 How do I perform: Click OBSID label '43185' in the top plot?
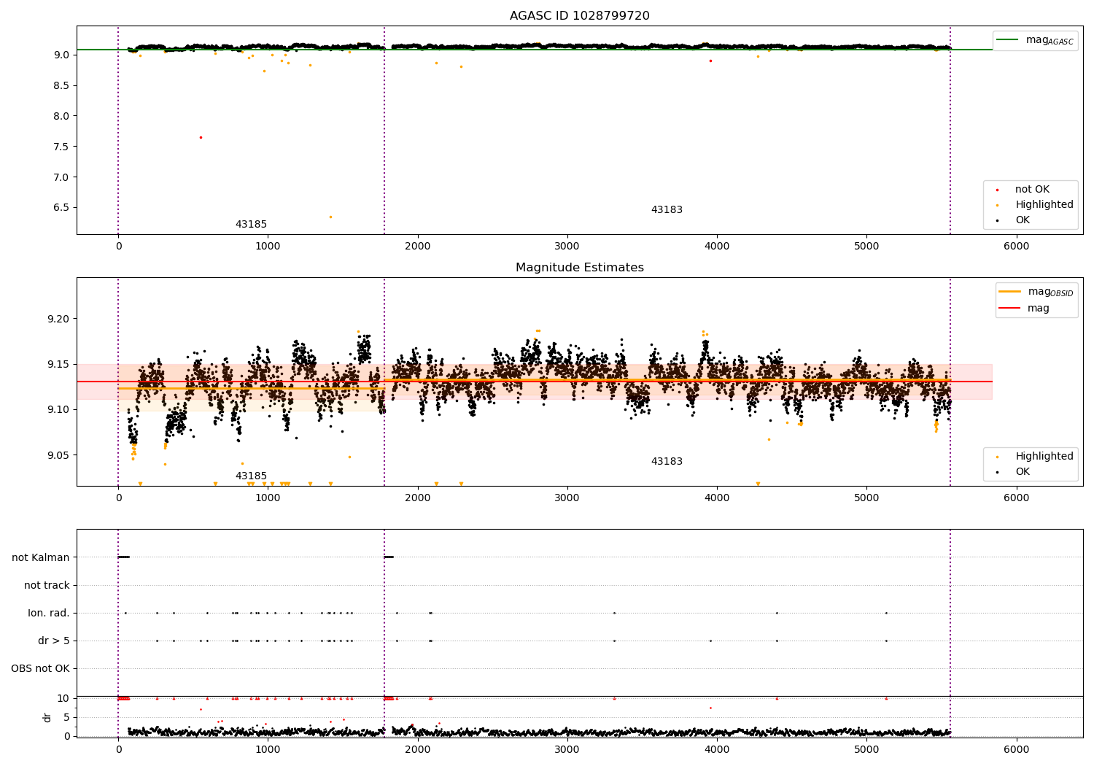(x=251, y=225)
